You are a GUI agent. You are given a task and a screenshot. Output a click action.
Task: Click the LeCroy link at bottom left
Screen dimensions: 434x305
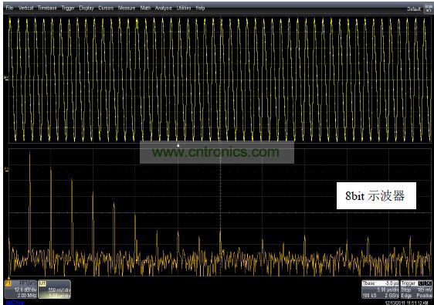[15, 303]
